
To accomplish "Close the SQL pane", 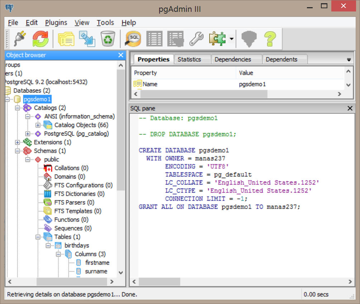I will click(350, 108).
